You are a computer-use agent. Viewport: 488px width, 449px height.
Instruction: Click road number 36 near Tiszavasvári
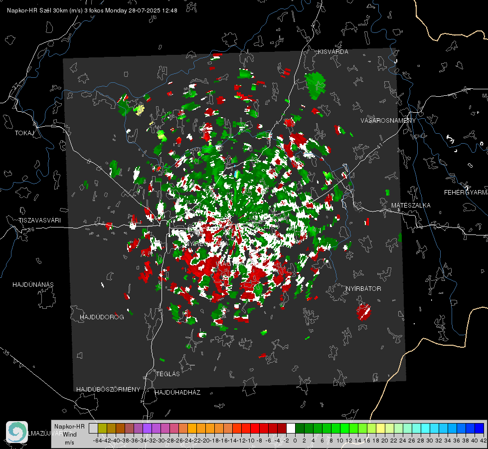pyautogui.click(x=31, y=229)
